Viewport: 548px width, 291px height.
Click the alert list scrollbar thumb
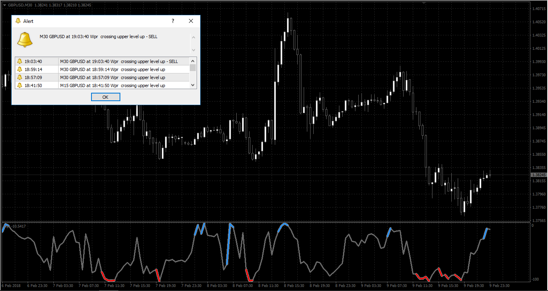pos(193,68)
